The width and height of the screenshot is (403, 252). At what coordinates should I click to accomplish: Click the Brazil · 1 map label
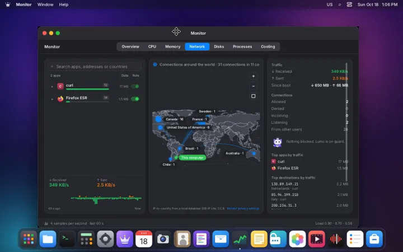(192, 148)
